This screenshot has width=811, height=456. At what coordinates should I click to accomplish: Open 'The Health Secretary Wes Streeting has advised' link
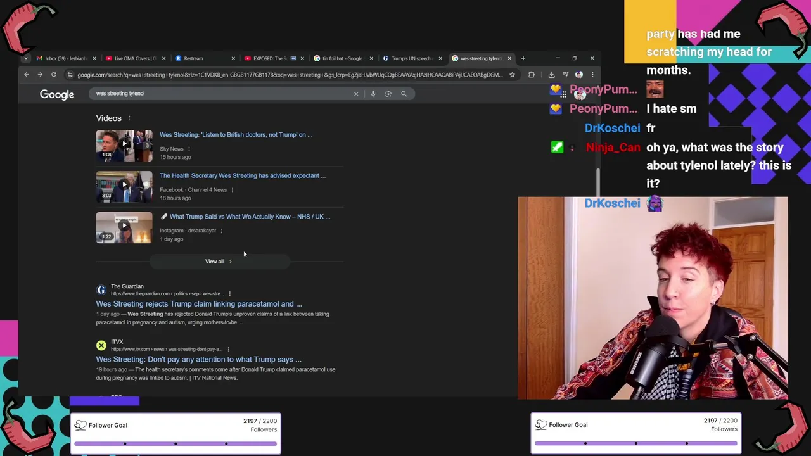[243, 175]
